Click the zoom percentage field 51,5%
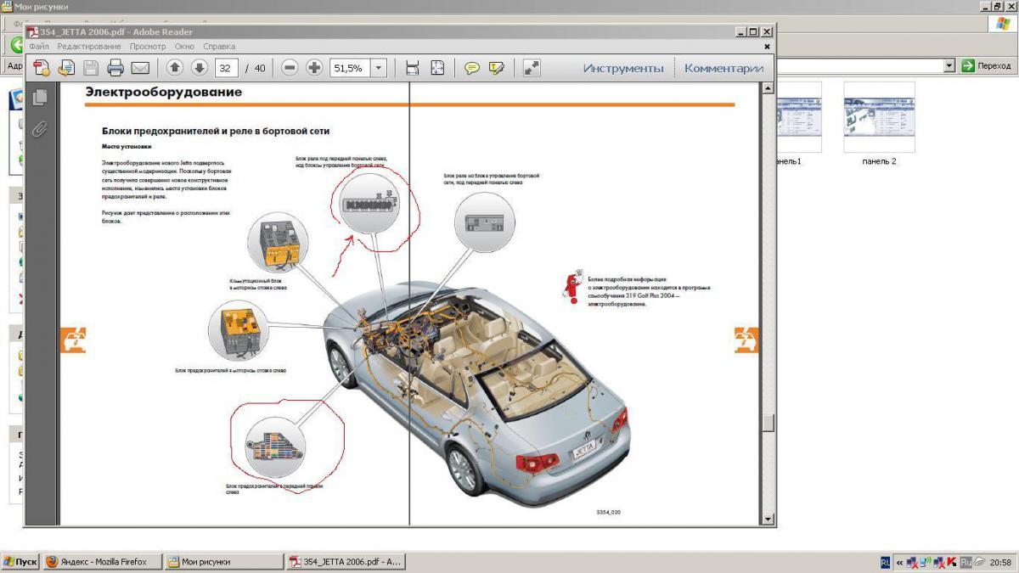The width and height of the screenshot is (1019, 573). [x=348, y=68]
